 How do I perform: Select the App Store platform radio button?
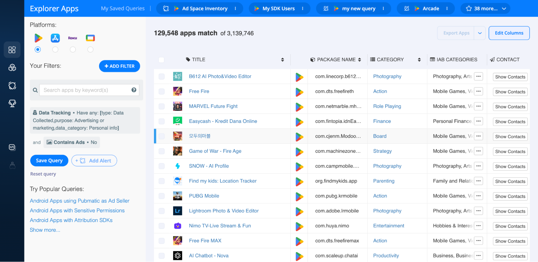(55, 49)
